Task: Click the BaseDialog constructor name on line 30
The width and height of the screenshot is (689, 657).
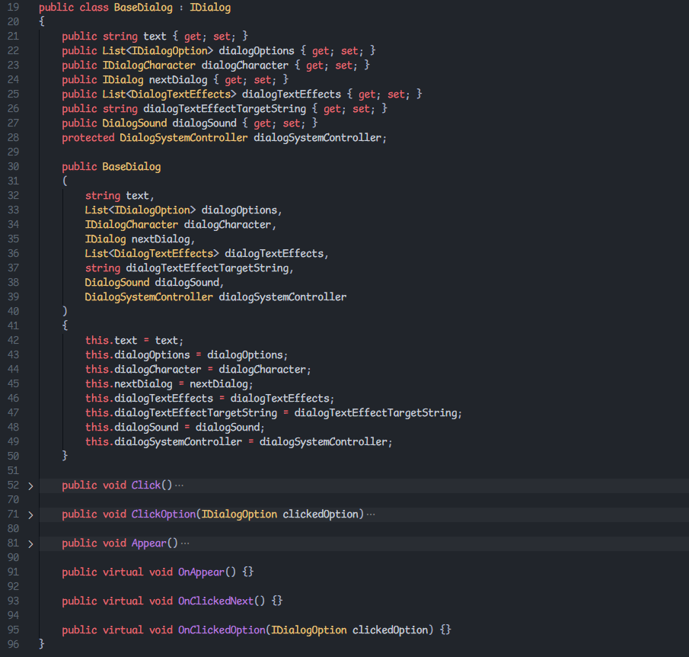Action: coord(132,167)
